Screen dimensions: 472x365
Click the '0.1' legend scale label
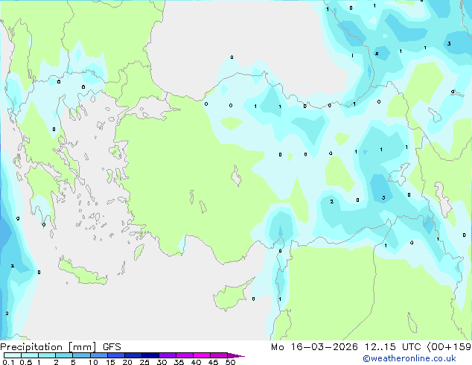(x=8, y=362)
